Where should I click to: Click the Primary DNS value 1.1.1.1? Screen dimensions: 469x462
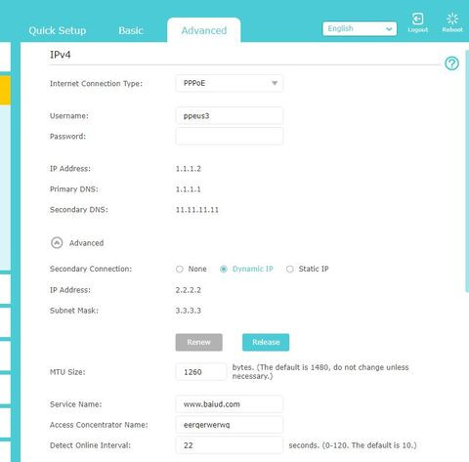pyautogui.click(x=189, y=189)
